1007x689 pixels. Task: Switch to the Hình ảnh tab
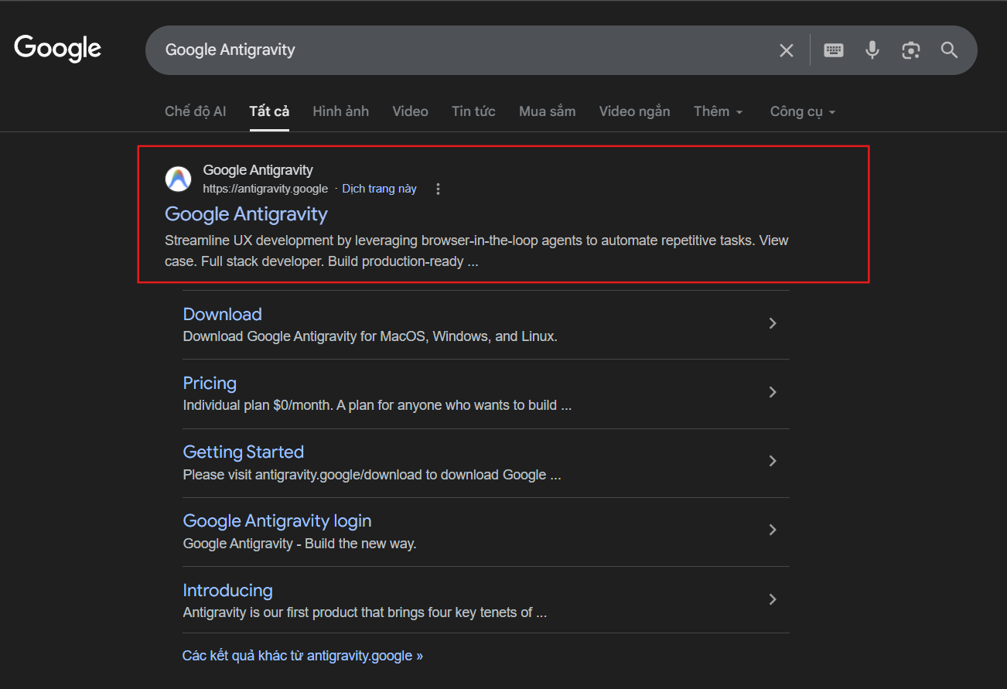pyautogui.click(x=340, y=111)
